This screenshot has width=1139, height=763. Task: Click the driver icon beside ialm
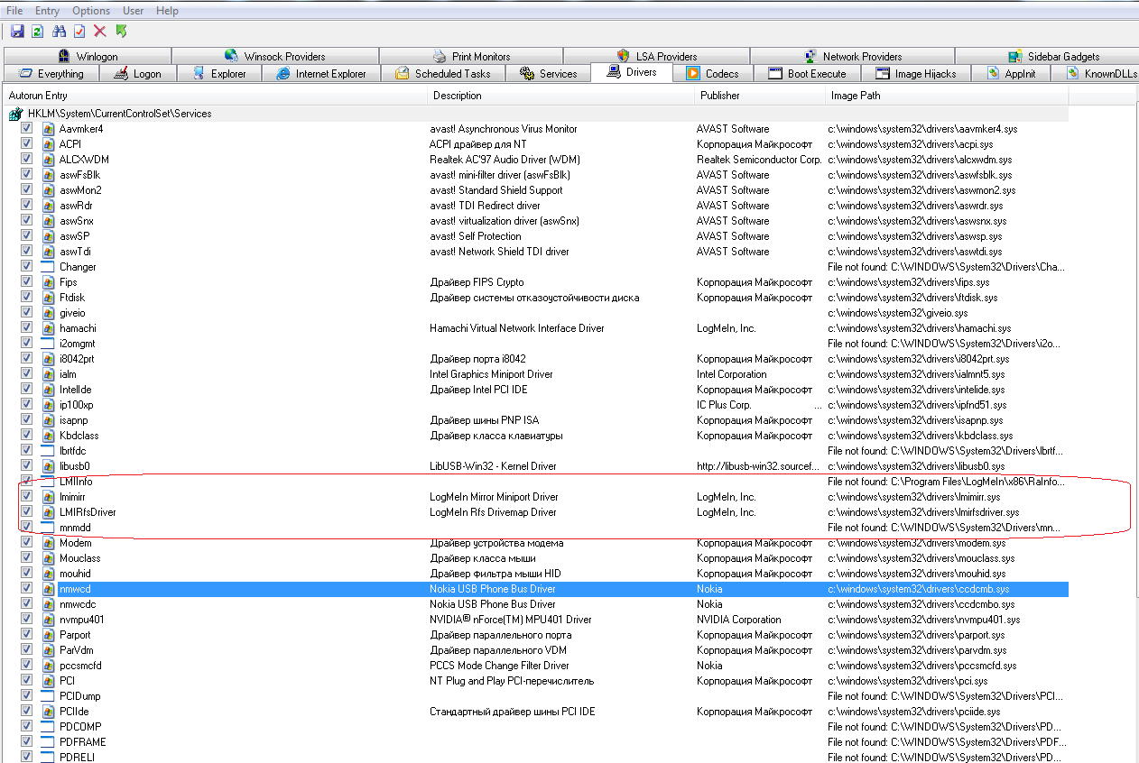(x=49, y=374)
